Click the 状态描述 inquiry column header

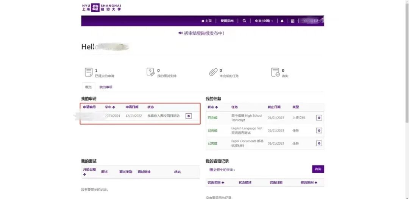coord(245,183)
